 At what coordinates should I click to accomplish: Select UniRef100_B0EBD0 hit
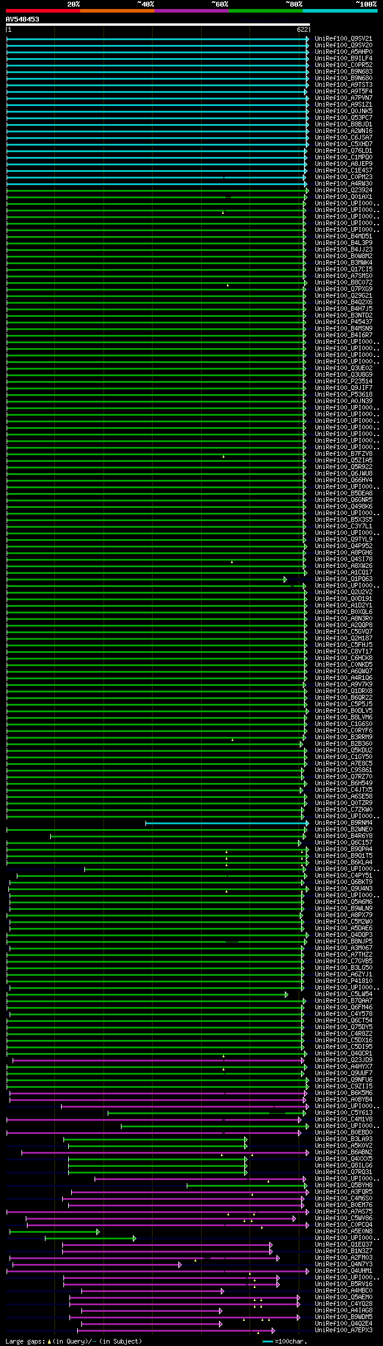click(344, 1133)
